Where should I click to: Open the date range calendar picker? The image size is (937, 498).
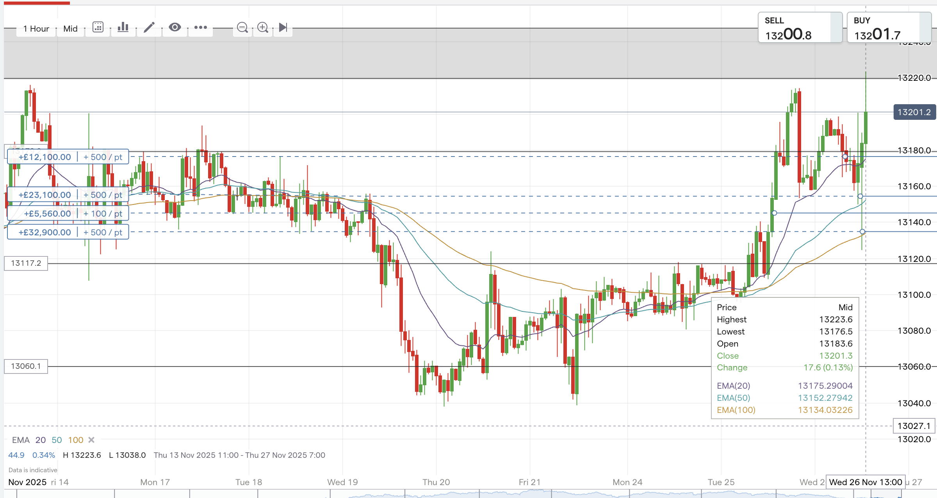pos(98,27)
